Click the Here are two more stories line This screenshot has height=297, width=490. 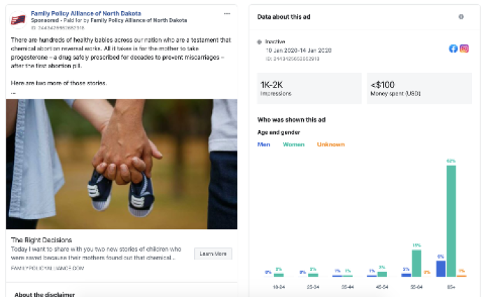click(x=59, y=83)
